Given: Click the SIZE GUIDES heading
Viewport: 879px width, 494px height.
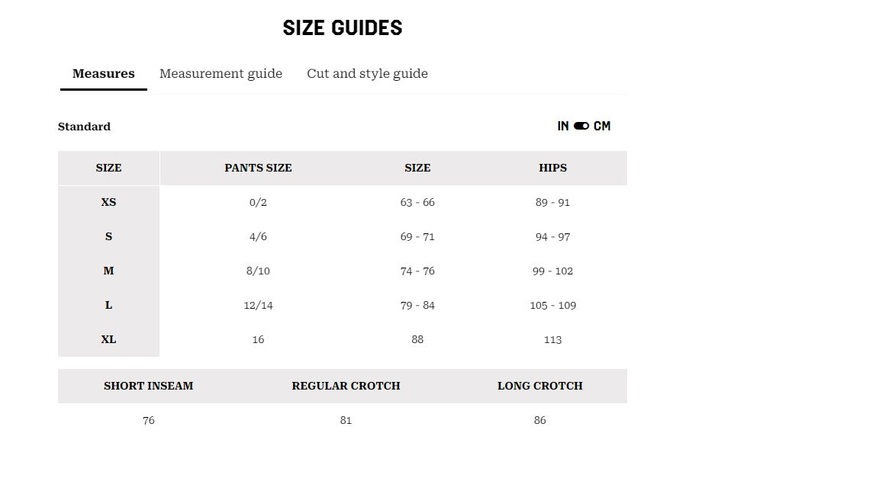Looking at the screenshot, I should point(343,28).
